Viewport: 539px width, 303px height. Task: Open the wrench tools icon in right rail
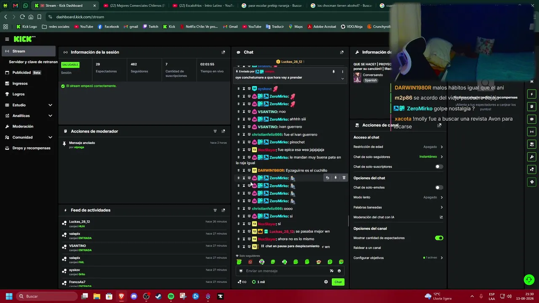point(532,157)
